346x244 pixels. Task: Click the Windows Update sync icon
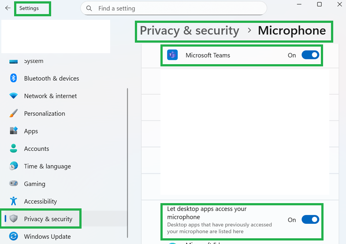pyautogui.click(x=14, y=236)
